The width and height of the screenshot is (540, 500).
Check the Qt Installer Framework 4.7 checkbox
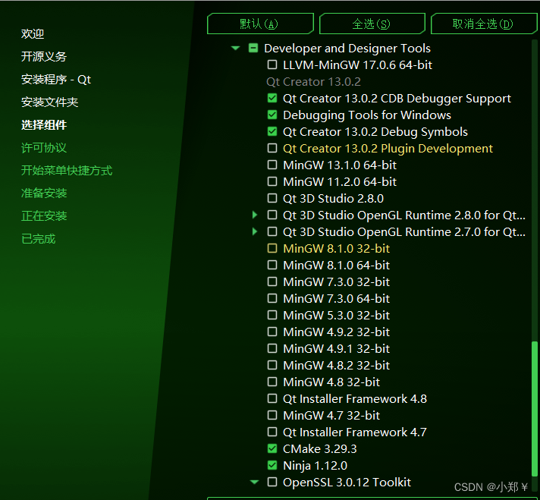272,432
